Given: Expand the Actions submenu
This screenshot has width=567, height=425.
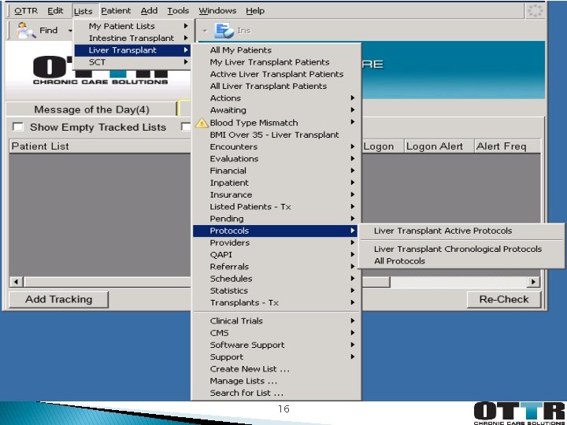Looking at the screenshot, I should tap(276, 98).
